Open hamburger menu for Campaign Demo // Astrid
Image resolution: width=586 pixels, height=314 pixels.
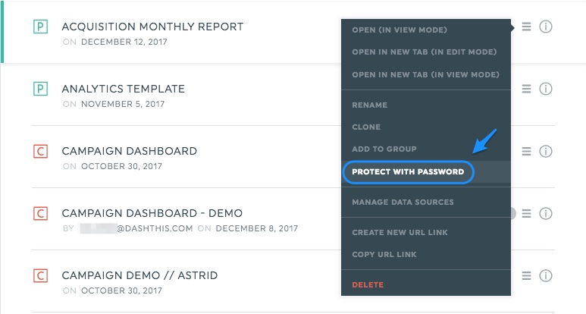click(526, 275)
